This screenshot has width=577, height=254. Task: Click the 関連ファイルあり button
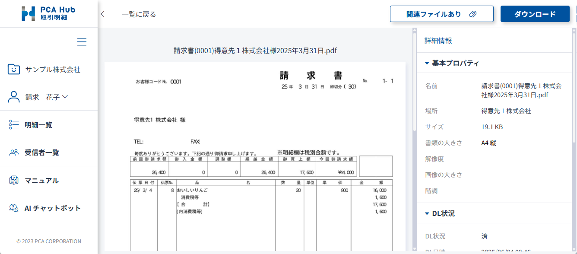click(441, 14)
